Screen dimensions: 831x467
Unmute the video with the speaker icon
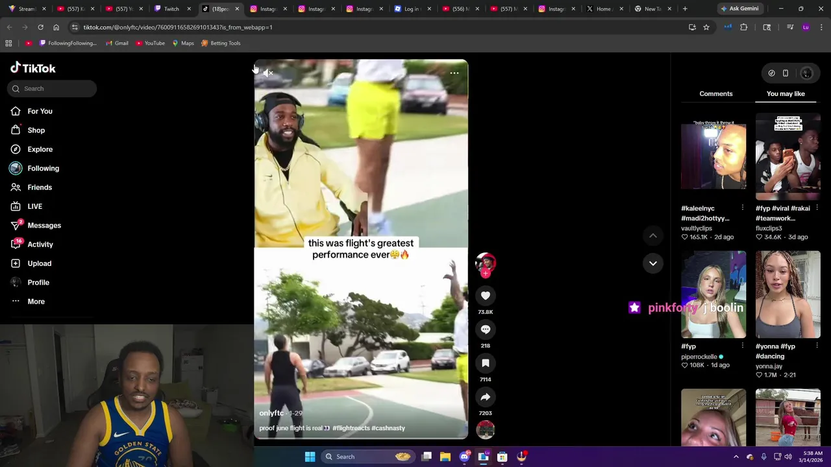[268, 73]
